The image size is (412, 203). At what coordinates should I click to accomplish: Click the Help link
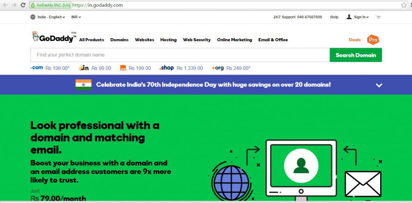coord(334,17)
